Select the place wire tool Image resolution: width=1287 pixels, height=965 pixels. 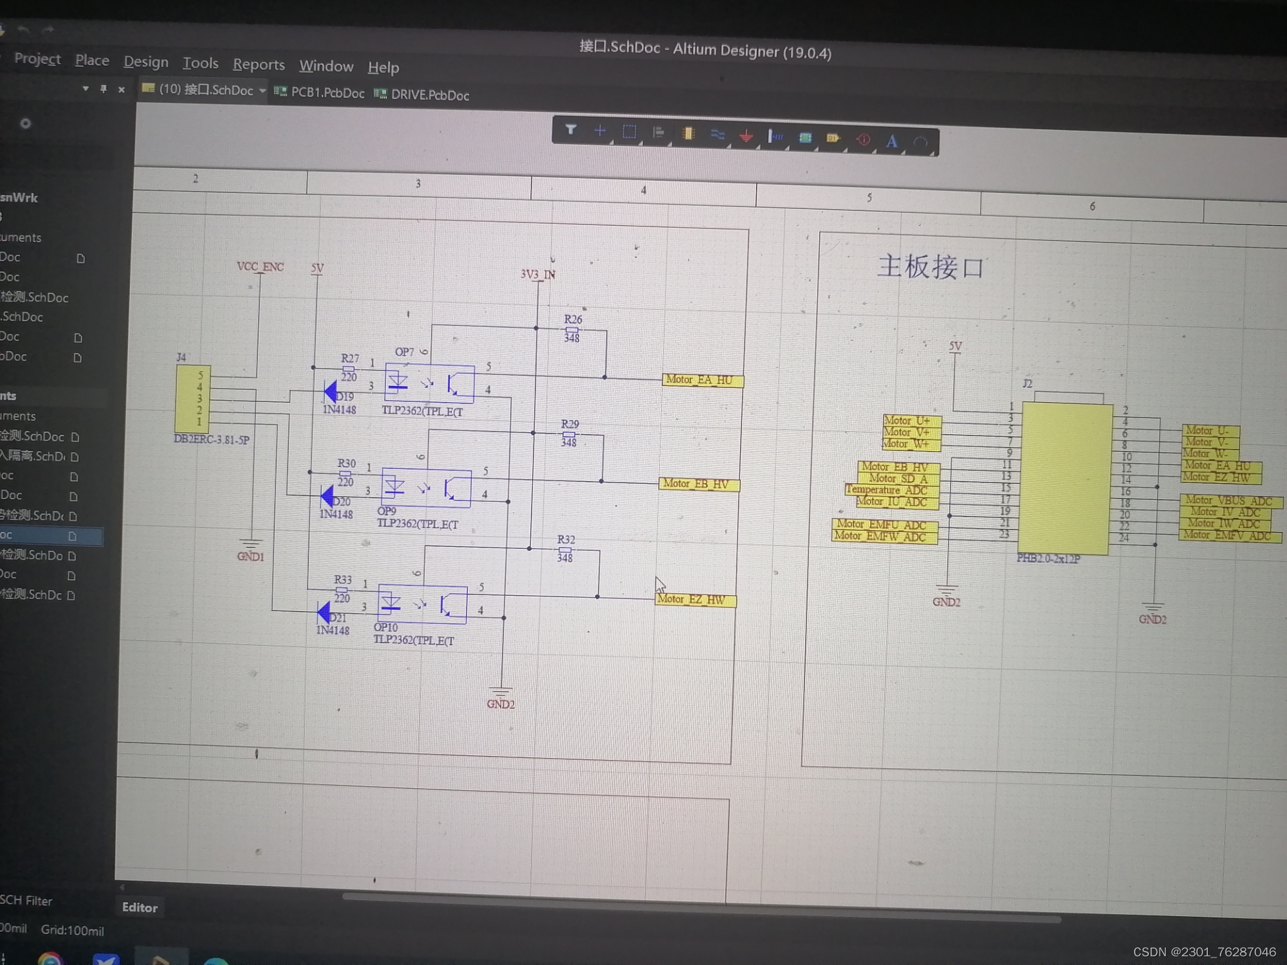[717, 135]
